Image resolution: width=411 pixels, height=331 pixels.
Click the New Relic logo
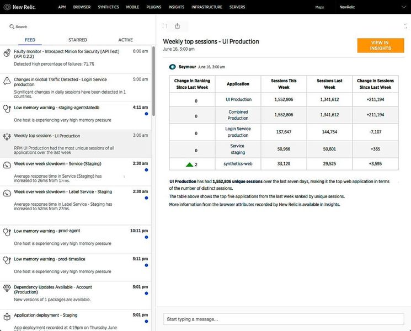[x=19, y=7]
